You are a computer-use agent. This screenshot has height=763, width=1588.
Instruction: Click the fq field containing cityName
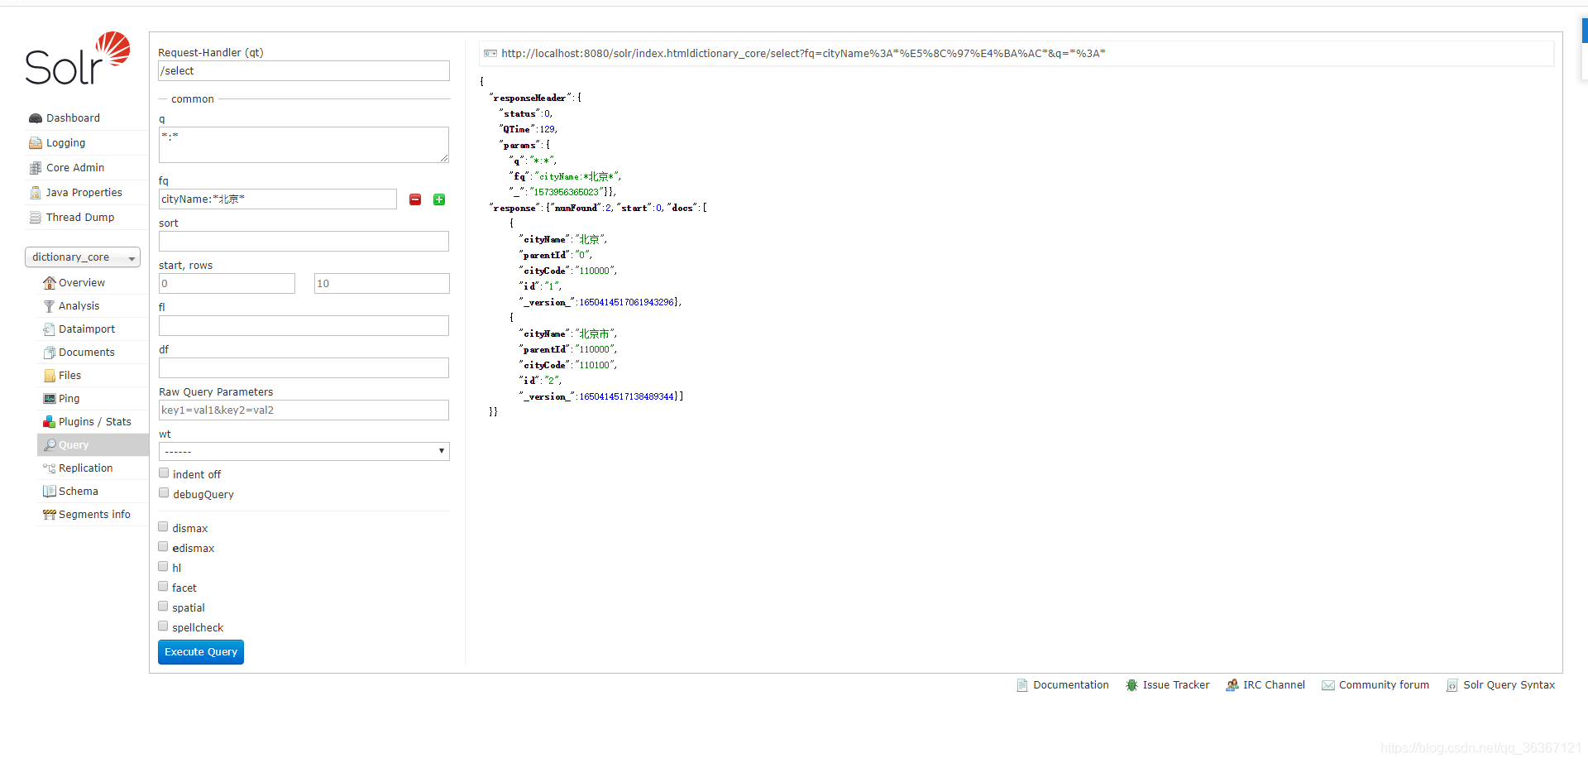click(278, 199)
